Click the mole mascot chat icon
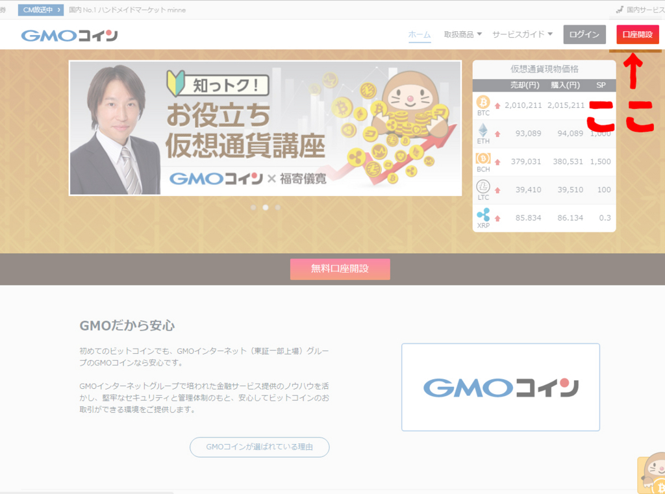The width and height of the screenshot is (665, 494). (x=652, y=473)
